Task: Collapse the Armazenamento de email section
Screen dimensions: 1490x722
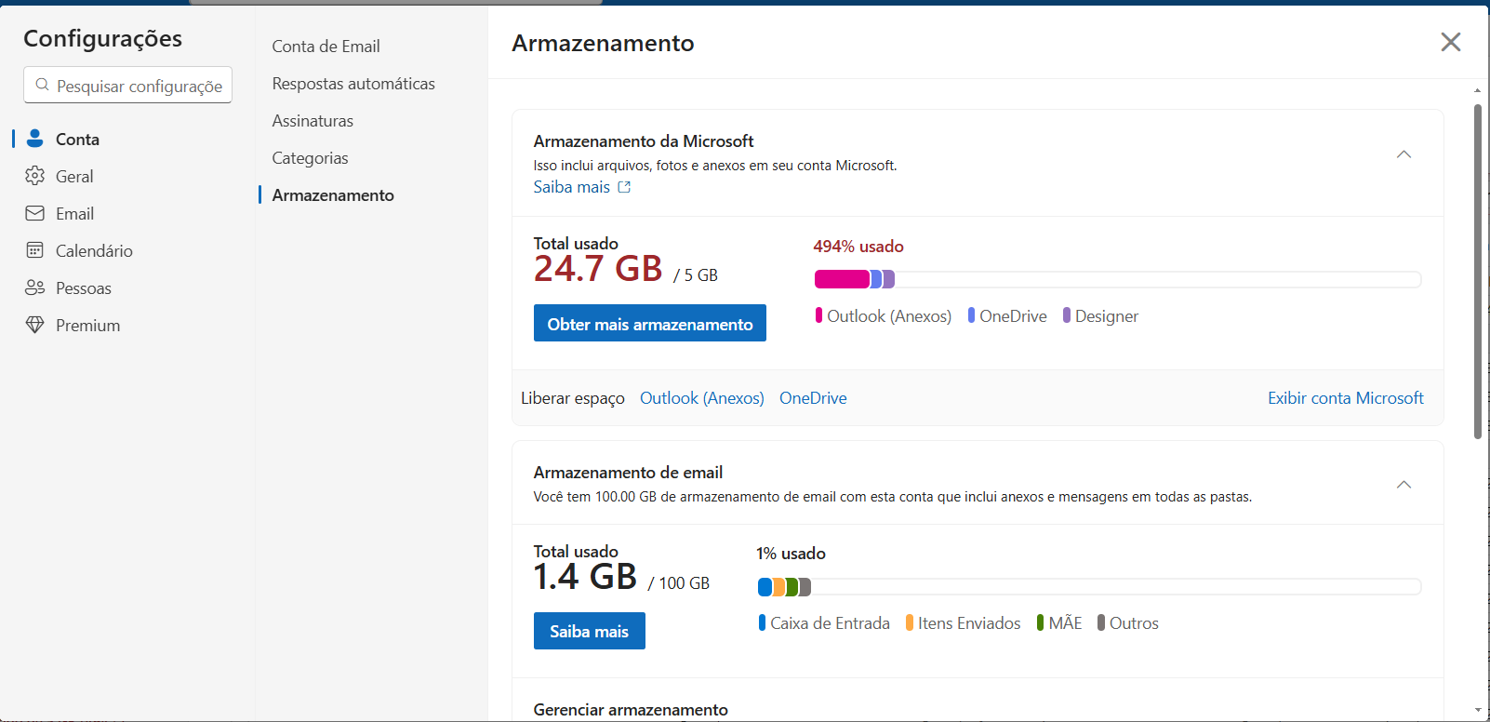Action: (x=1404, y=485)
